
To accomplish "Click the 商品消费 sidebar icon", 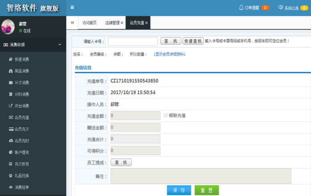I will (11, 71).
